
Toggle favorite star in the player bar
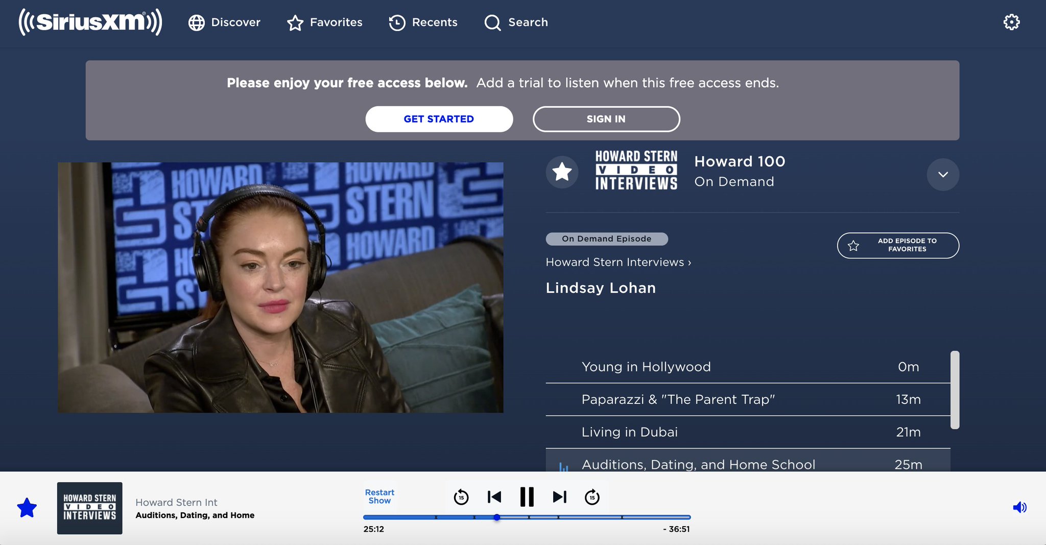pyautogui.click(x=27, y=508)
